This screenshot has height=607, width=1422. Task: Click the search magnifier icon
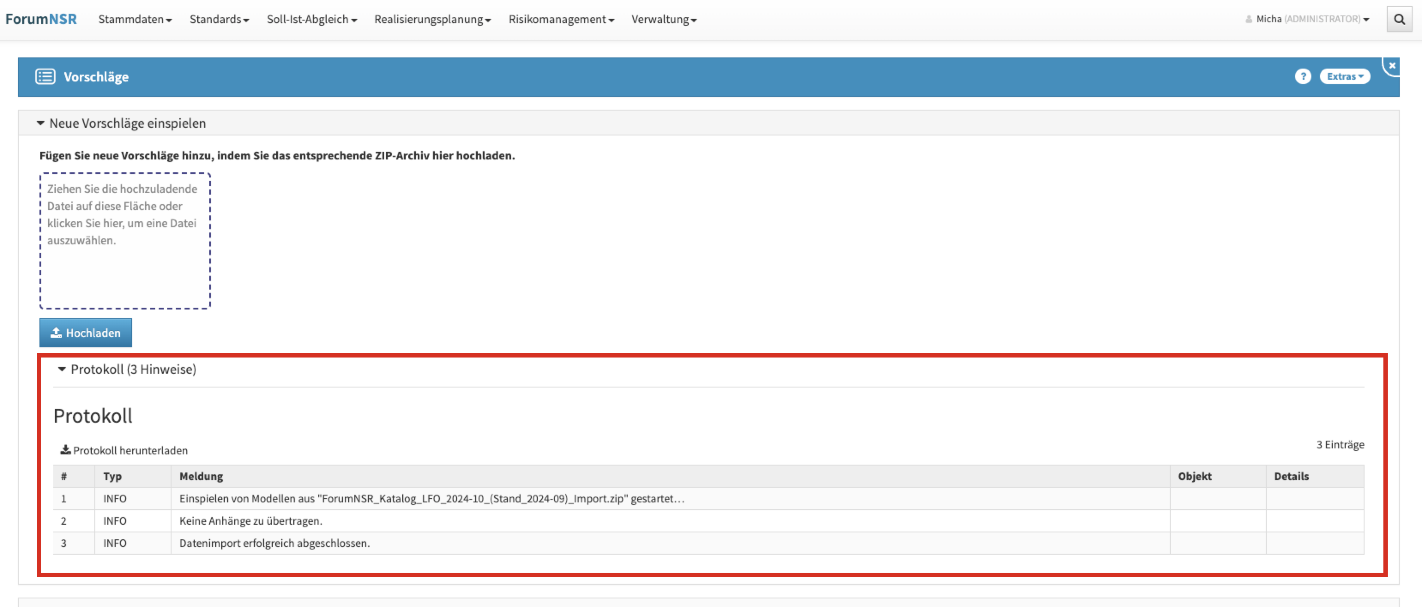(1399, 19)
